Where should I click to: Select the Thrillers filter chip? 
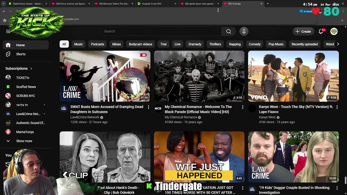tap(215, 44)
